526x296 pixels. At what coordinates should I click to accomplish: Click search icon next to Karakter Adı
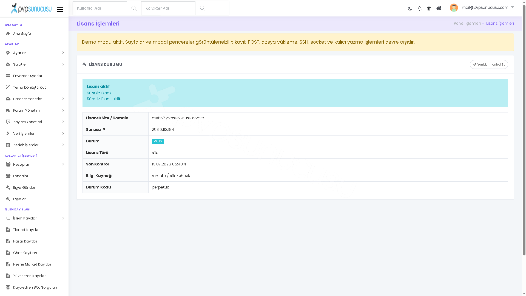pyautogui.click(x=202, y=8)
